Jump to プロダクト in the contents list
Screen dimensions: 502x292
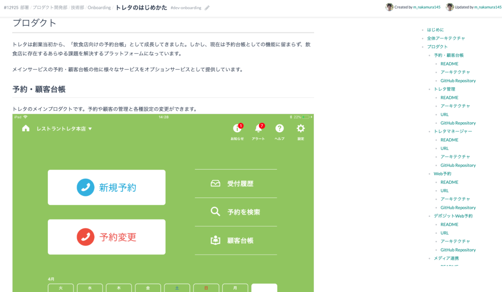(437, 47)
